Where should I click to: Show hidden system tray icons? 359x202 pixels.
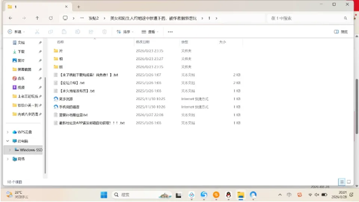[280, 195]
